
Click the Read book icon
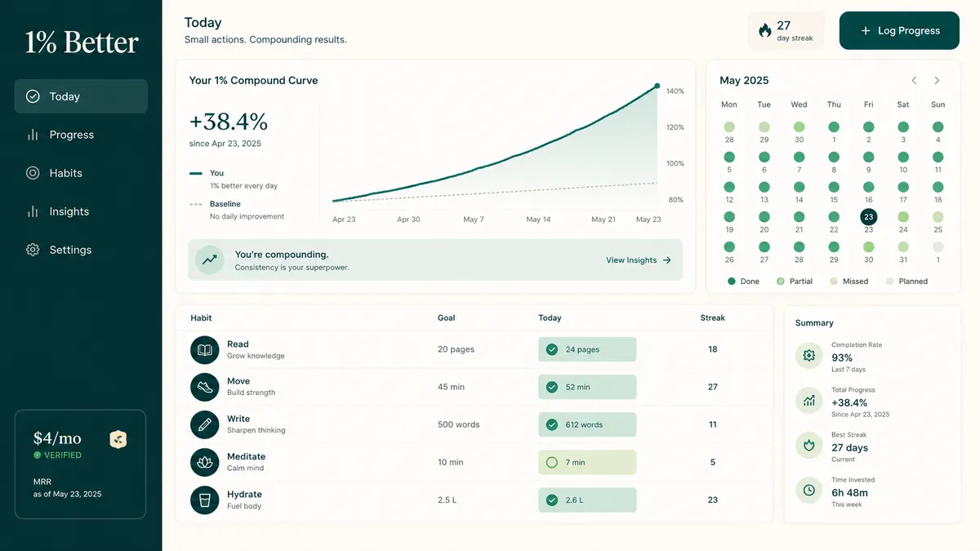tap(205, 349)
